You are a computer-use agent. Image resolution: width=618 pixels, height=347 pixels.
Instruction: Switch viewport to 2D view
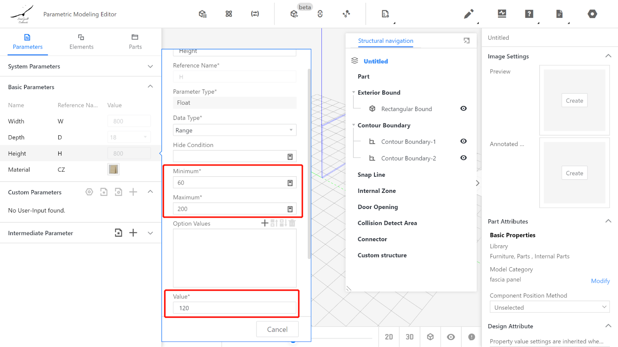pyautogui.click(x=389, y=337)
